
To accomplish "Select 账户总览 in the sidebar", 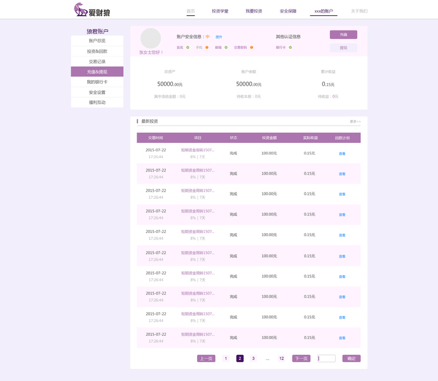I will point(97,41).
